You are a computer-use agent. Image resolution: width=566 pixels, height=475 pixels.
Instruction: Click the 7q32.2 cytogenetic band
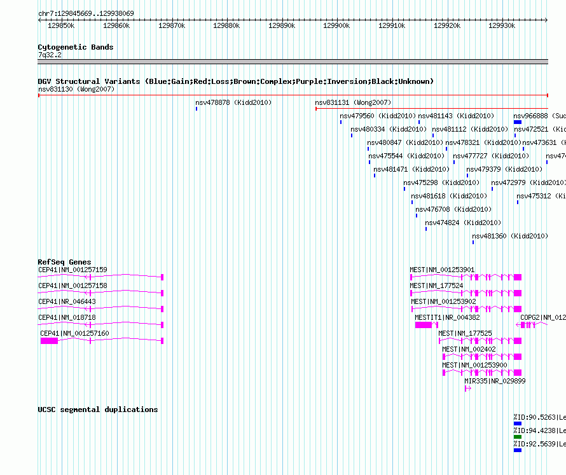[293, 62]
